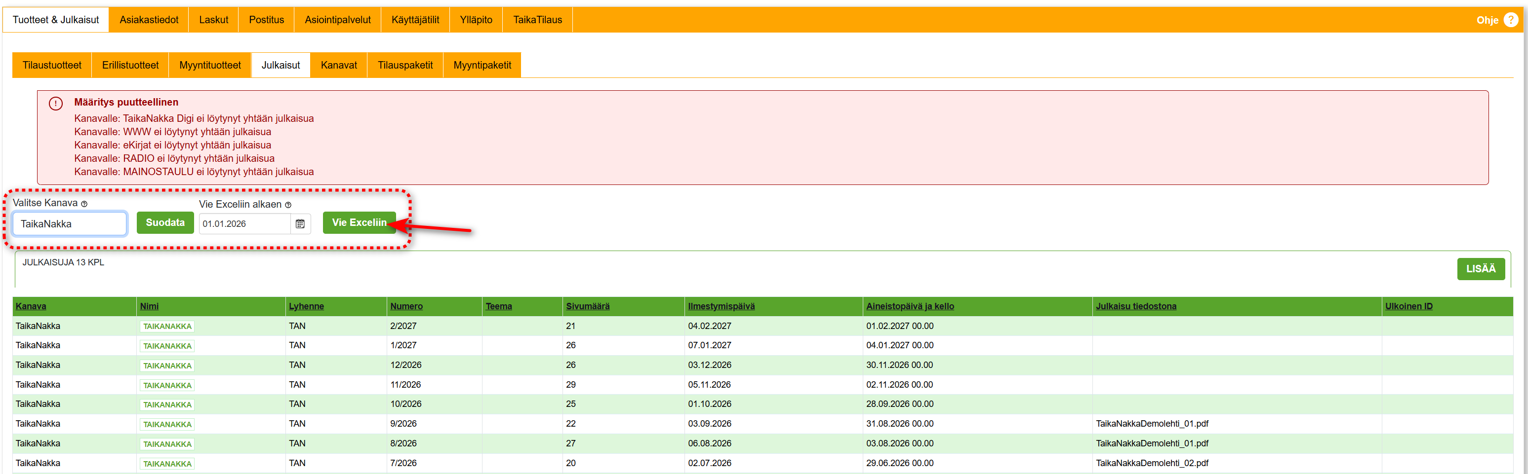Open TAIKANAKKA link in row 12/2026
This screenshot has height=474, width=1528.
pyautogui.click(x=167, y=365)
